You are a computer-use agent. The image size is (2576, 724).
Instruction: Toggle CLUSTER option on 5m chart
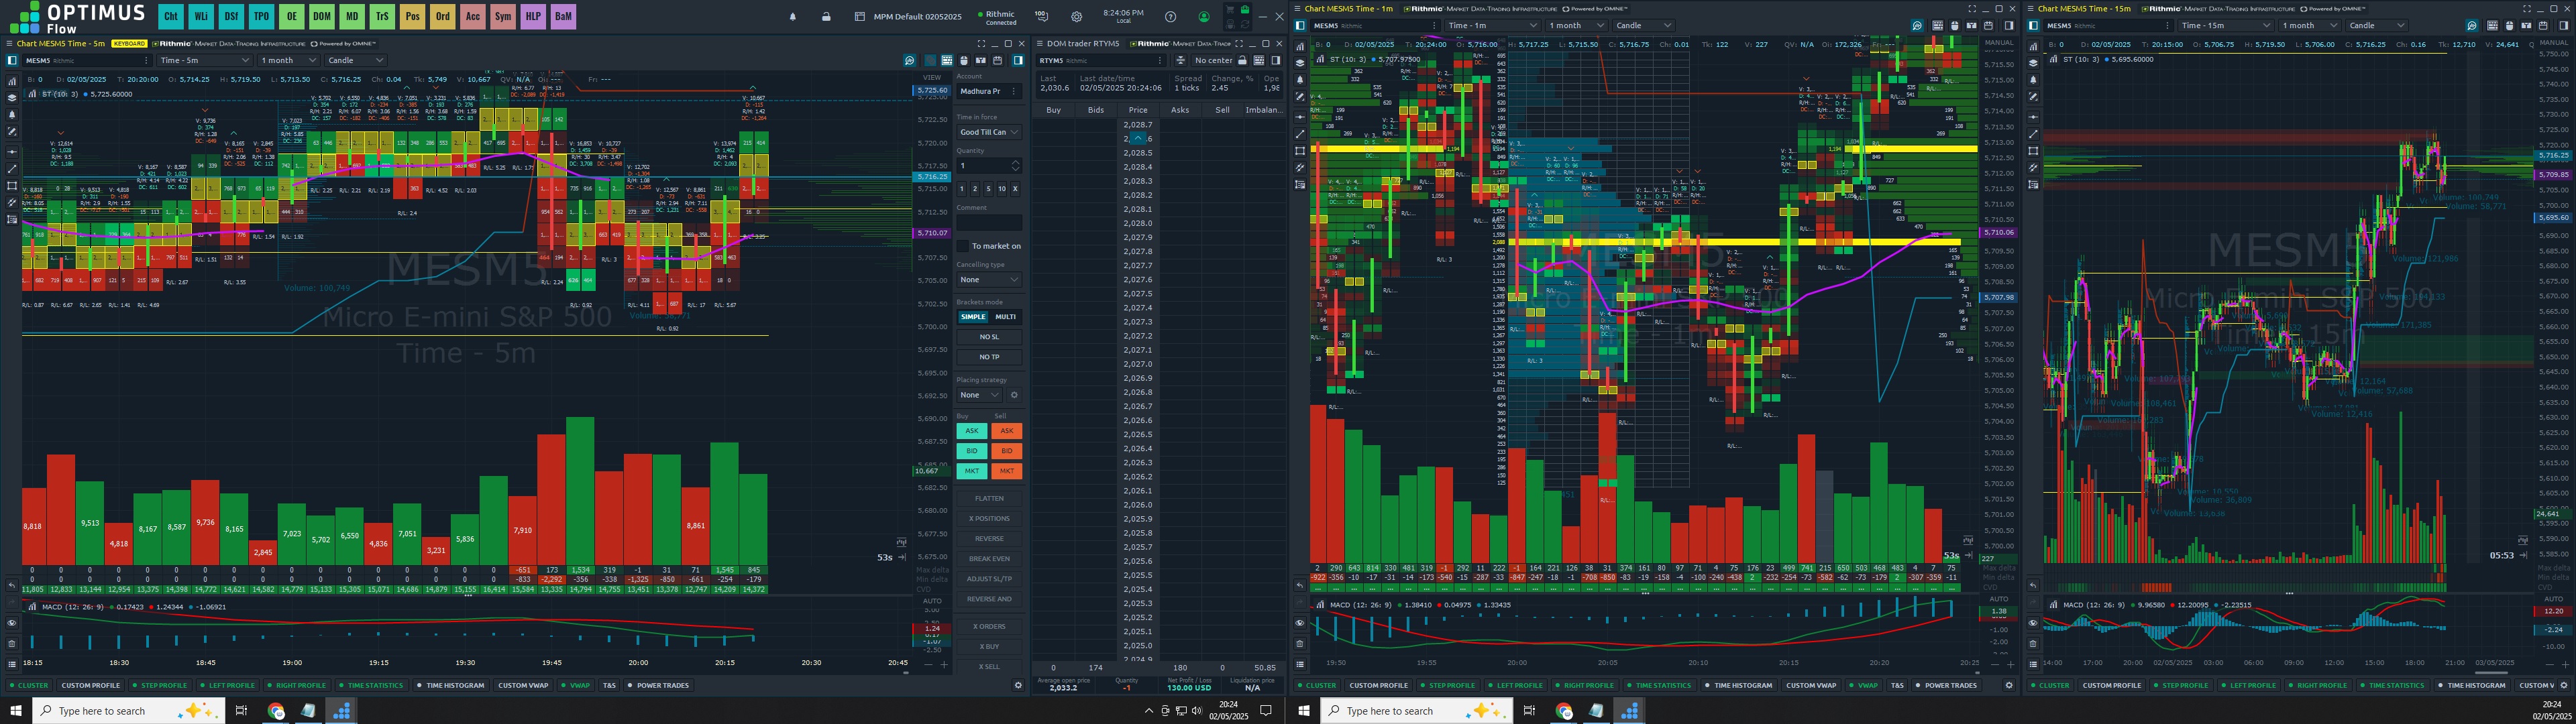tap(29, 685)
